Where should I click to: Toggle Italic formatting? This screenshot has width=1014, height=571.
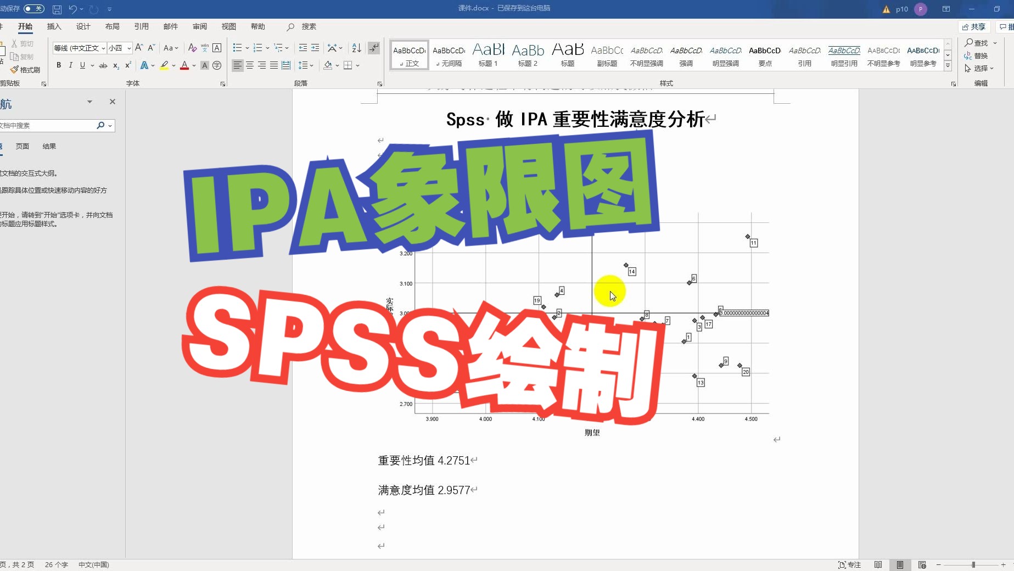click(70, 65)
